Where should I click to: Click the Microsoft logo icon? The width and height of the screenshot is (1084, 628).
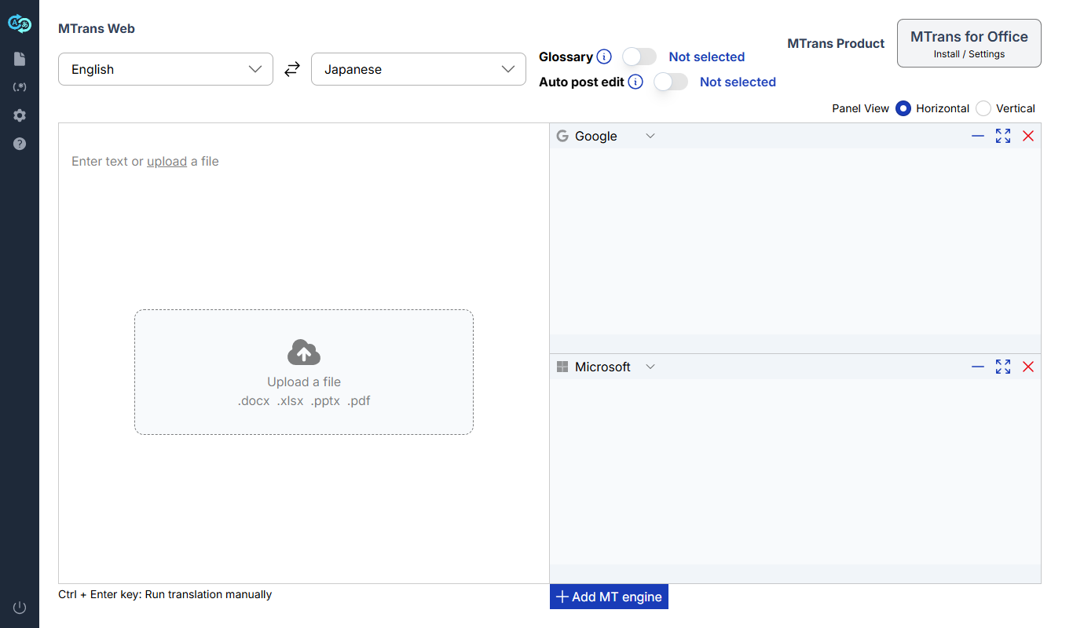tap(562, 367)
